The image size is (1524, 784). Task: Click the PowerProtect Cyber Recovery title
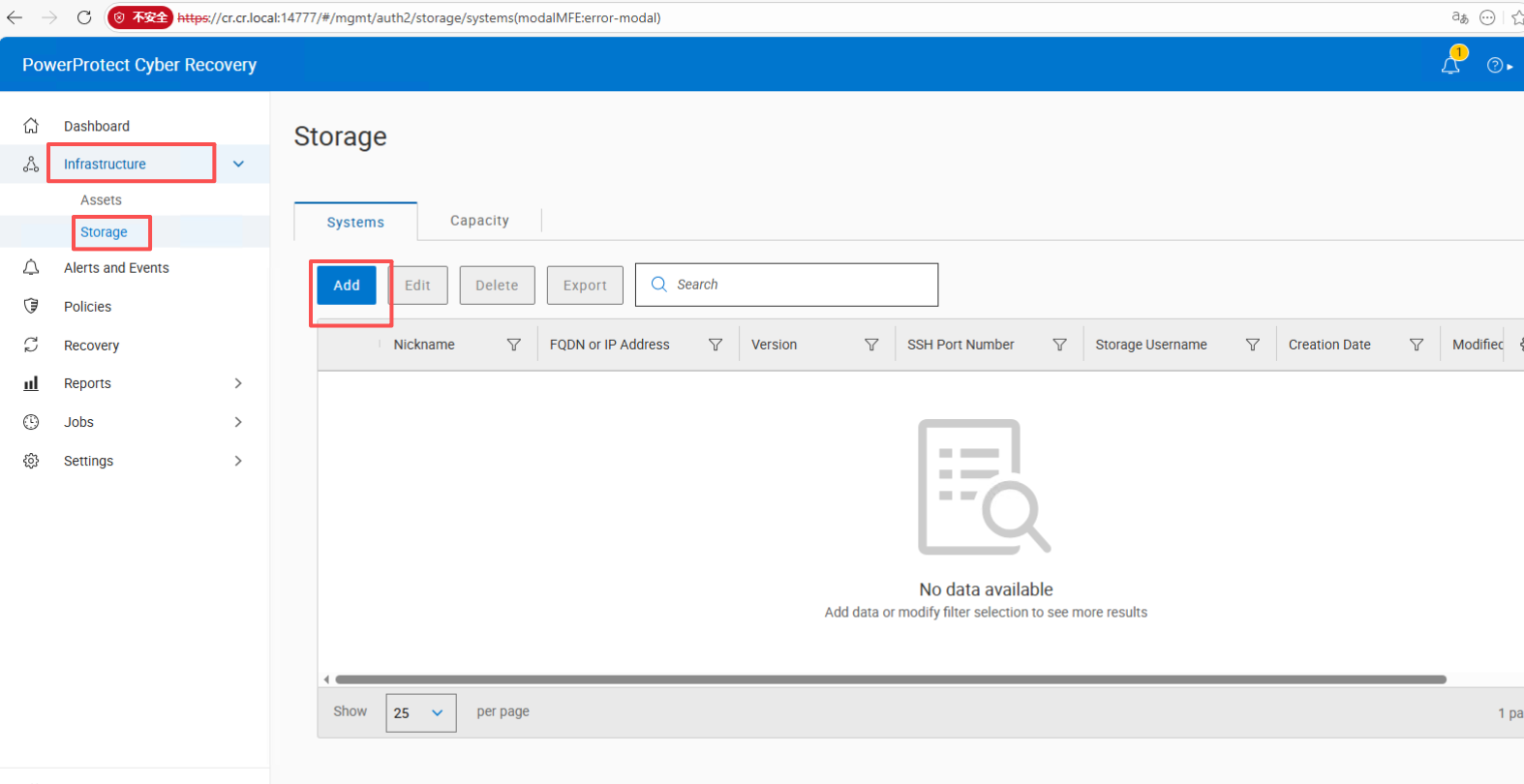[x=139, y=65]
